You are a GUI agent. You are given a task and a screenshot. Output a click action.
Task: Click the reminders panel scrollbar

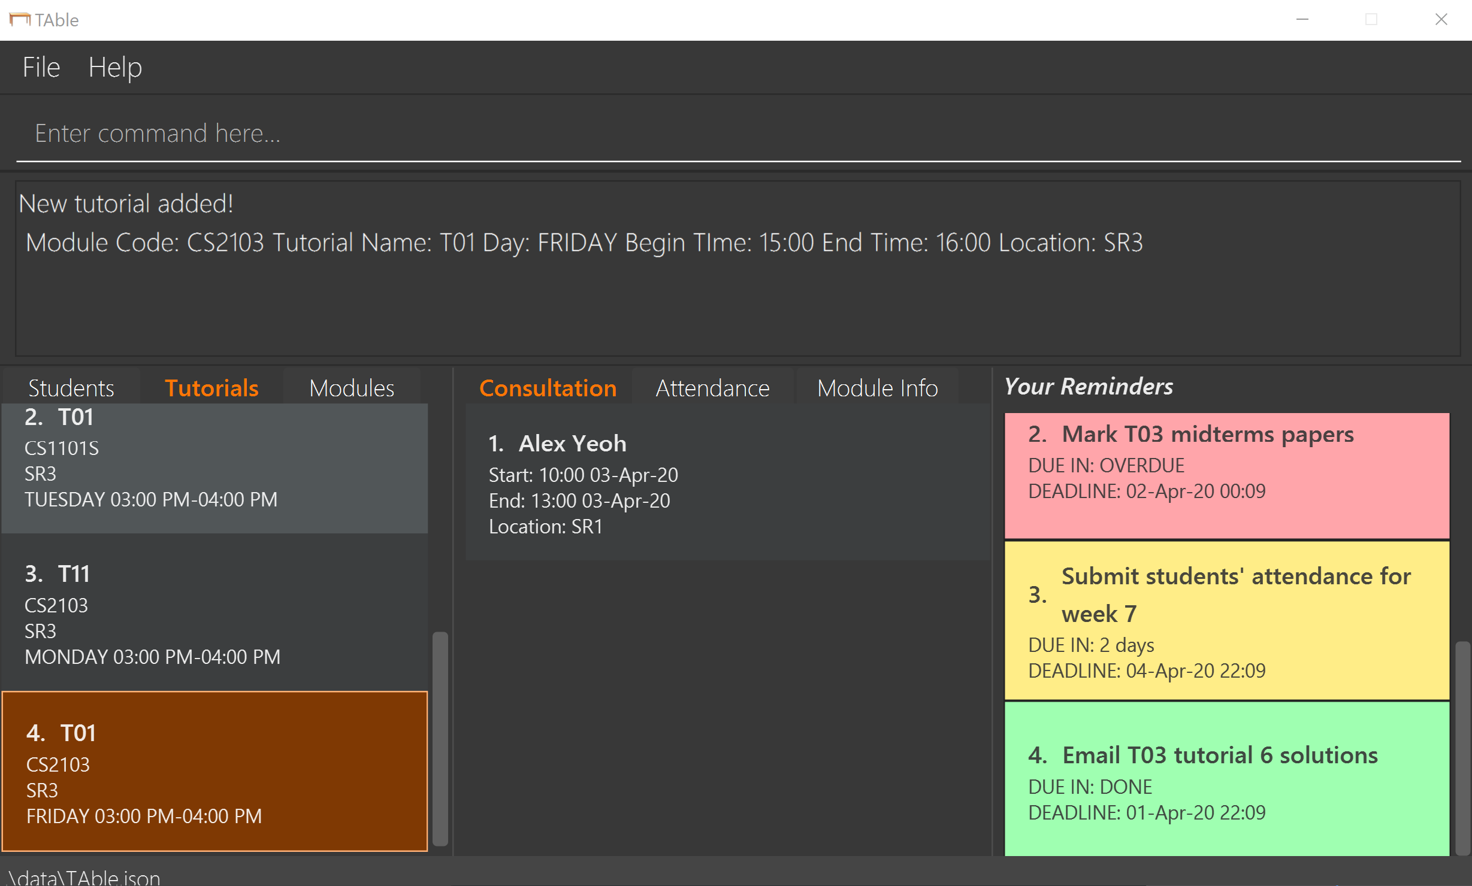[x=1462, y=748]
